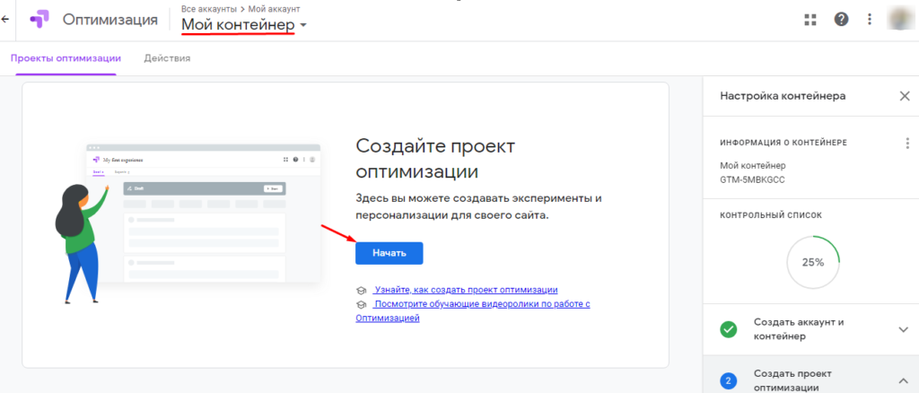The width and height of the screenshot is (919, 393).
Task: Click the back arrow in the header
Action: [5, 19]
